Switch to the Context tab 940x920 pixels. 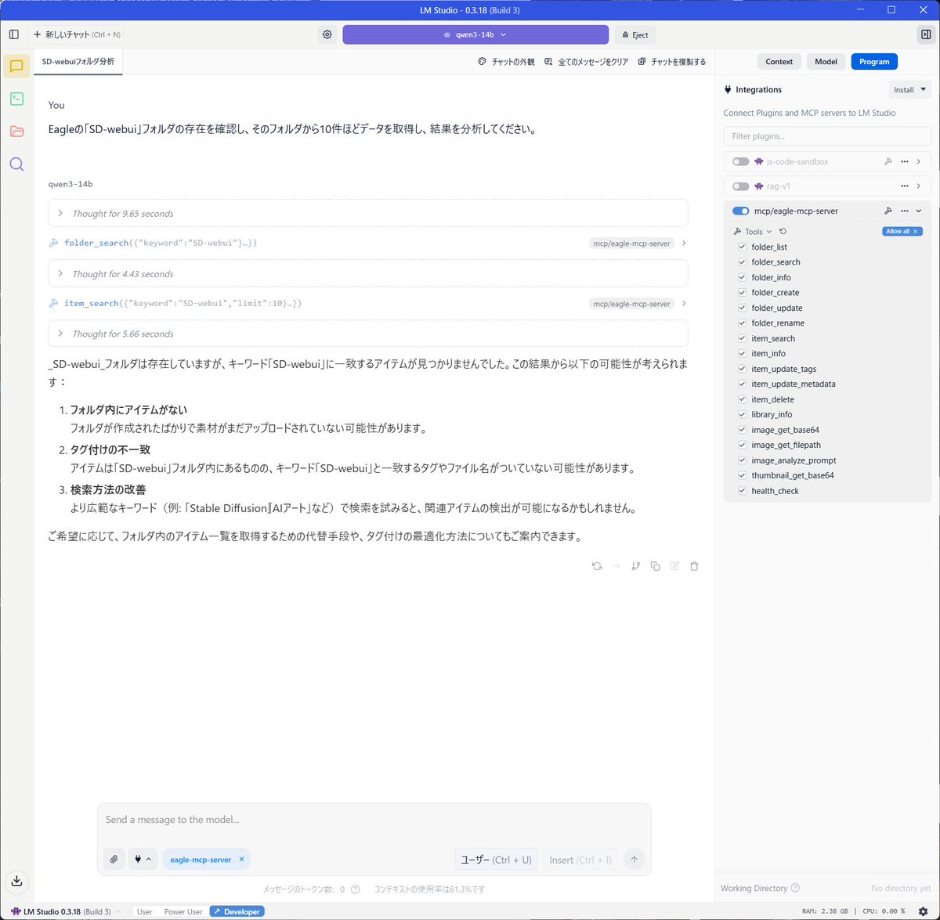pyautogui.click(x=779, y=61)
